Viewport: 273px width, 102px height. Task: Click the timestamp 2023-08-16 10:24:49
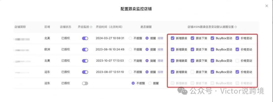110,50
